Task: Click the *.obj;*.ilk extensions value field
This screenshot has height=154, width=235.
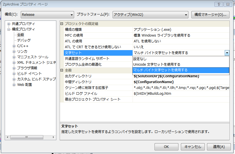Action: point(181,88)
